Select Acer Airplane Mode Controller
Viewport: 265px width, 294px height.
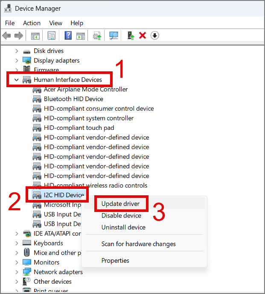click(x=86, y=89)
